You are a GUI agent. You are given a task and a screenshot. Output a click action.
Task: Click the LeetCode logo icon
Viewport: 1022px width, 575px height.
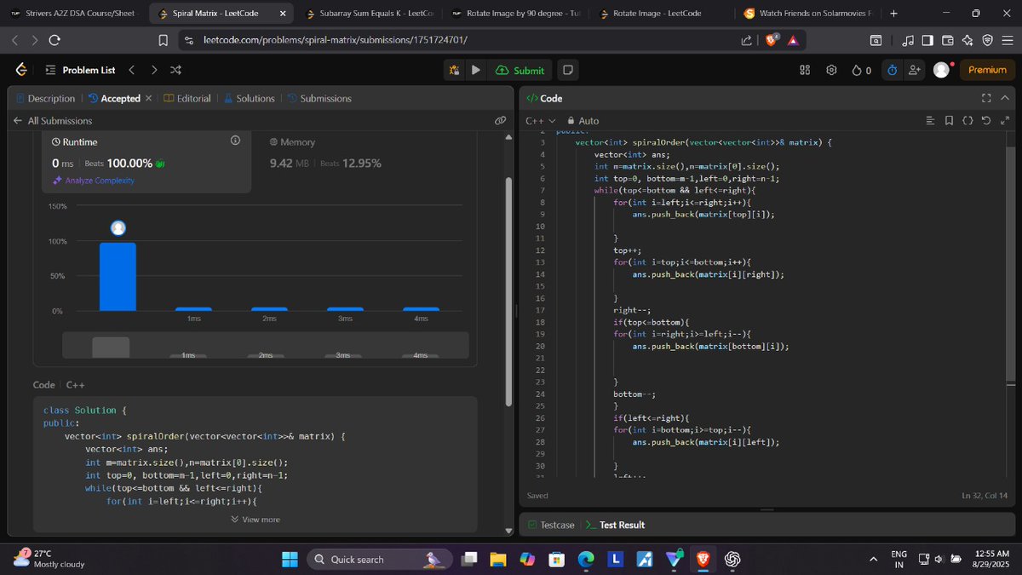(x=20, y=70)
